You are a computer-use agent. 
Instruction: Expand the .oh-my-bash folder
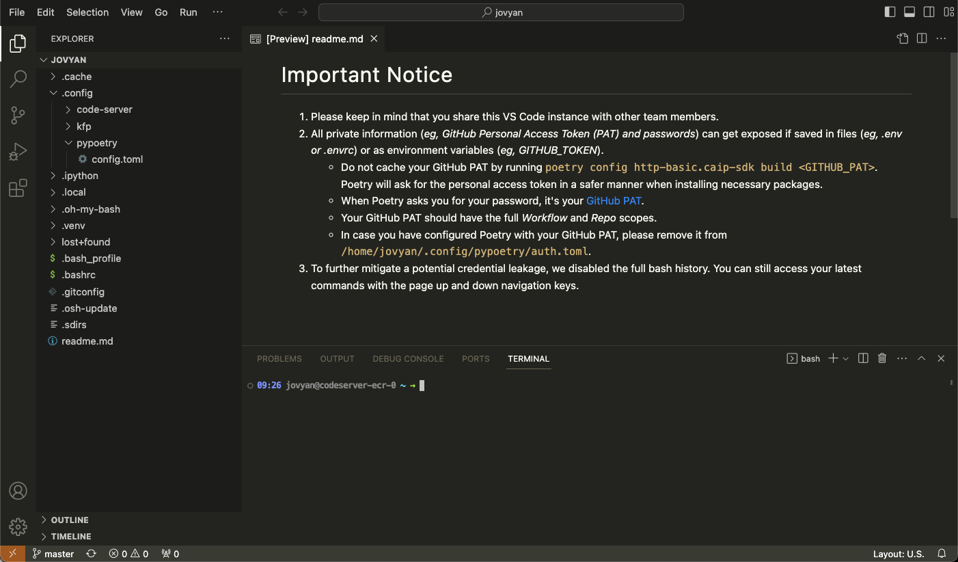(139, 209)
